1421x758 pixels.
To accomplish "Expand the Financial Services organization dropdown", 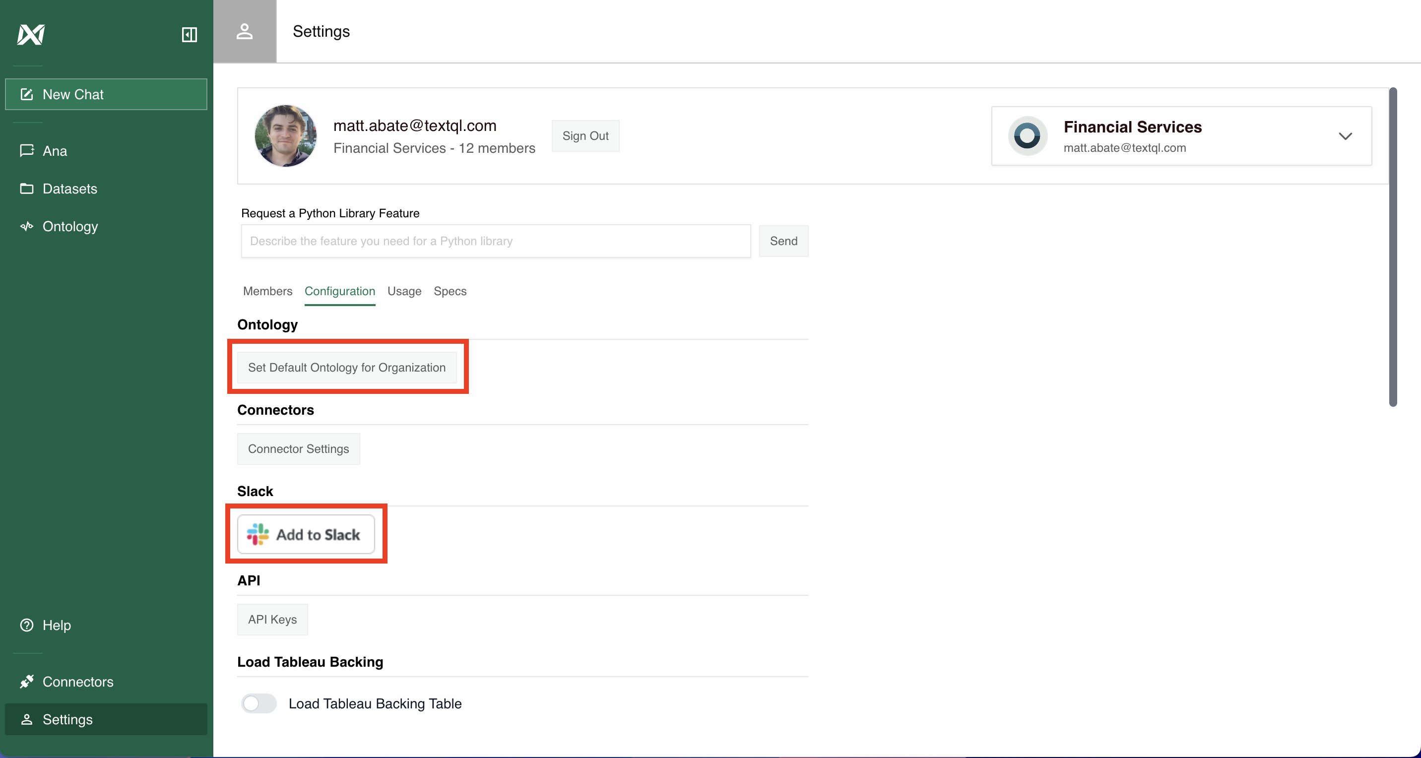I will tap(1346, 136).
